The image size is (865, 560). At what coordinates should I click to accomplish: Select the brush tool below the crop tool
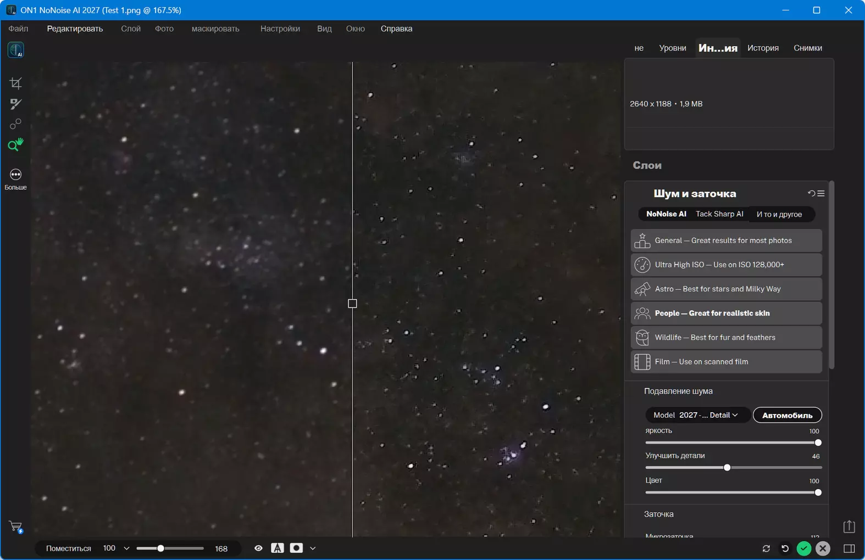point(15,104)
